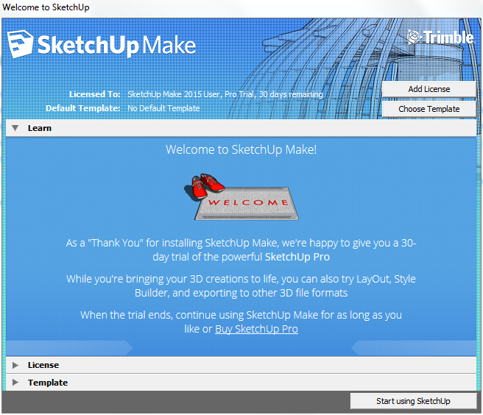
Task: Start using SketchUp button
Action: [413, 401]
